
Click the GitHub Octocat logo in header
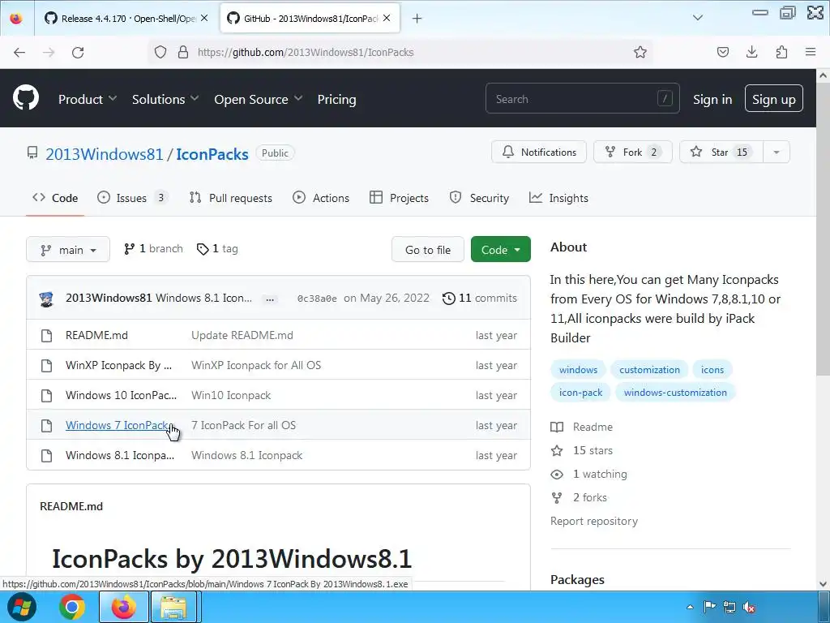coord(25,98)
